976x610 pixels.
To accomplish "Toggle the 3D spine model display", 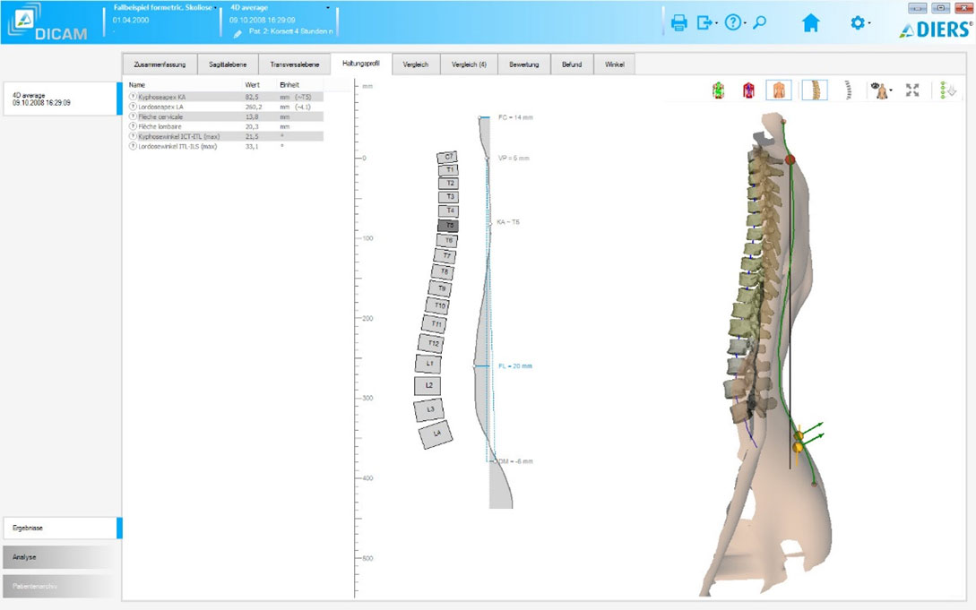I will [814, 90].
